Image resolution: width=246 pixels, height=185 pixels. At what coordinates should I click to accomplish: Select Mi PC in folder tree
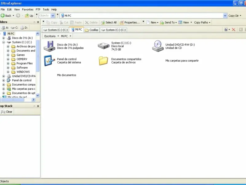pyautogui.click(x=11, y=34)
